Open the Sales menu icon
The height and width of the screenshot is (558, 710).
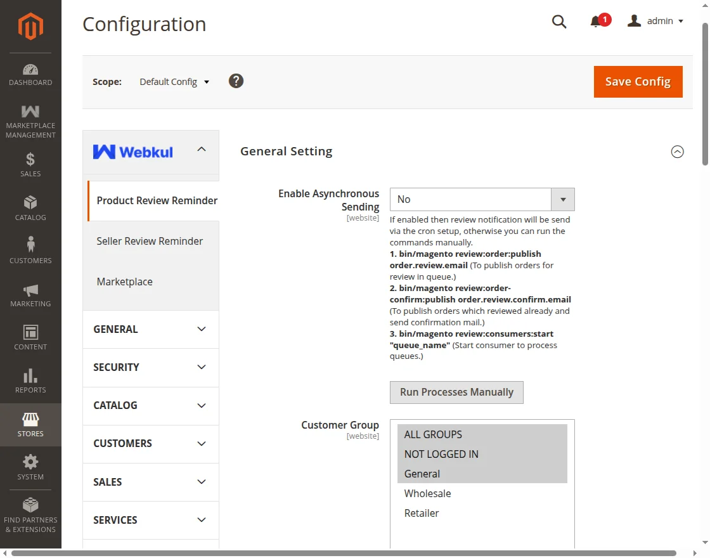point(30,164)
